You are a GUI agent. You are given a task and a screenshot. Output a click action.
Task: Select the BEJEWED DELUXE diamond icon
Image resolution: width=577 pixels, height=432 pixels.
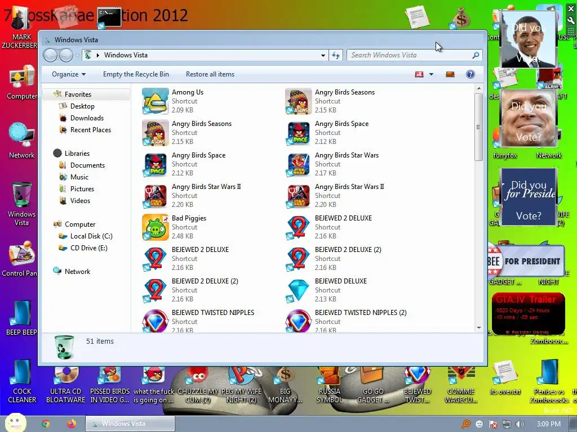click(298, 290)
